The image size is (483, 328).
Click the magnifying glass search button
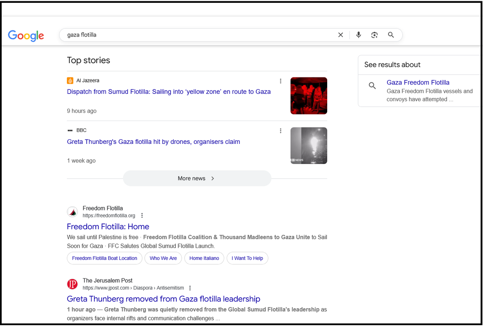(x=391, y=35)
